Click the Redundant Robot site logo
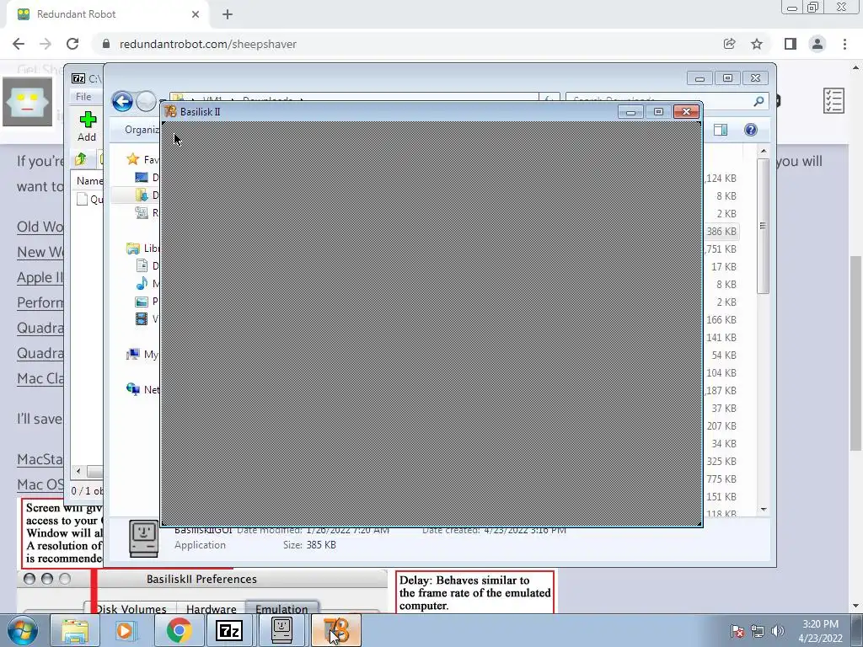 click(x=28, y=102)
